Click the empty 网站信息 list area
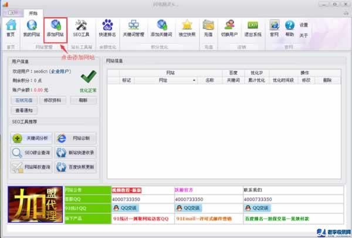This screenshot has width=352, height=238. point(224,131)
